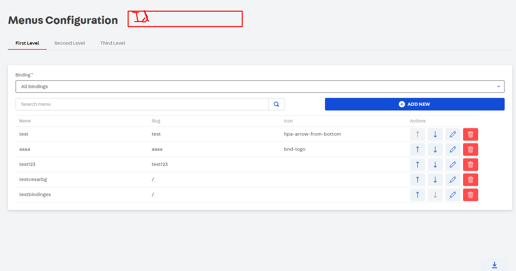
Task: Edit the 'aaaa' menu entry
Action: tap(453, 150)
